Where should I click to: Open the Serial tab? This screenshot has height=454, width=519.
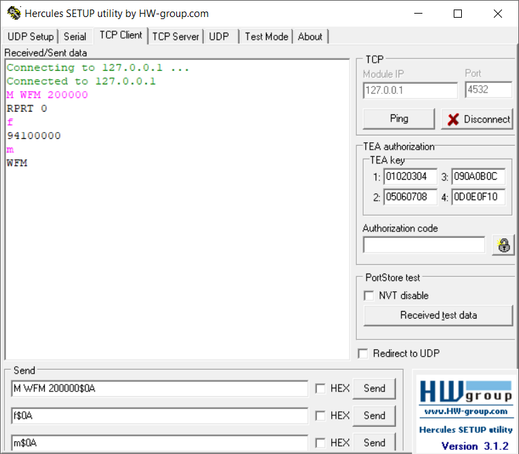click(75, 37)
